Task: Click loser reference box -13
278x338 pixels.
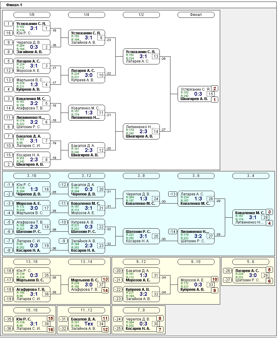Action: tap(173, 194)
